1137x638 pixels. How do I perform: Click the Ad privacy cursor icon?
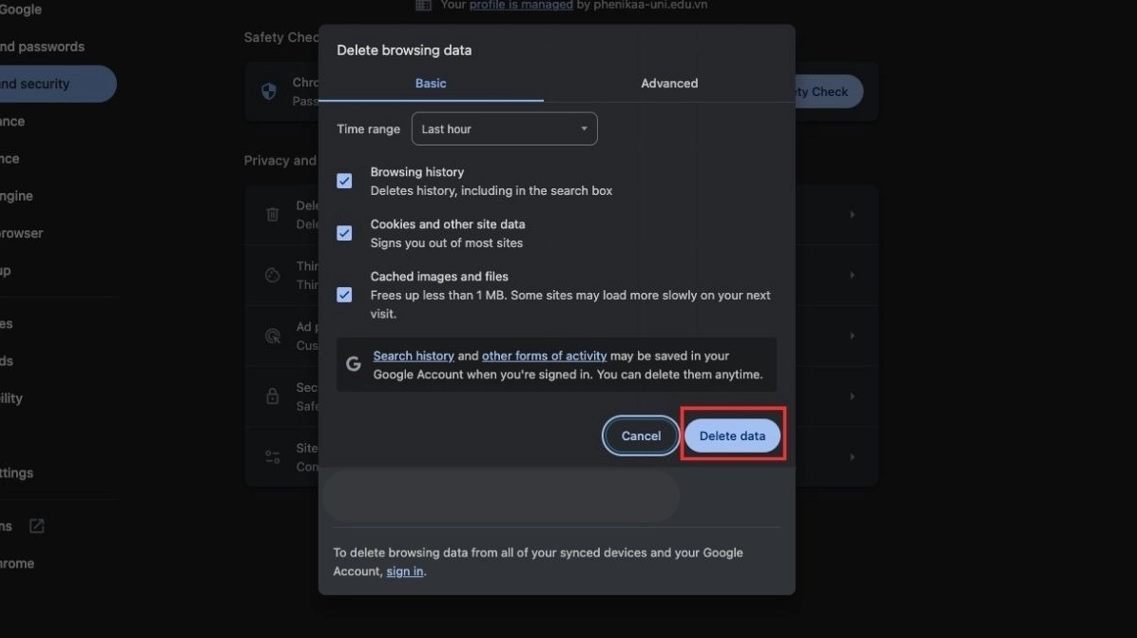click(x=273, y=336)
